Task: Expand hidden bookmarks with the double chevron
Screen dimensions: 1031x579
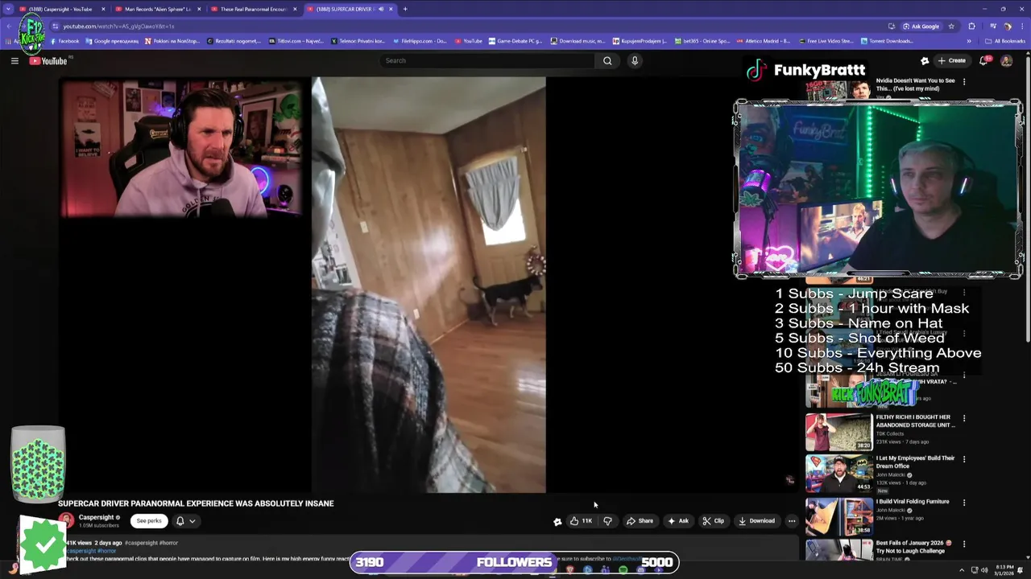Action: click(969, 41)
